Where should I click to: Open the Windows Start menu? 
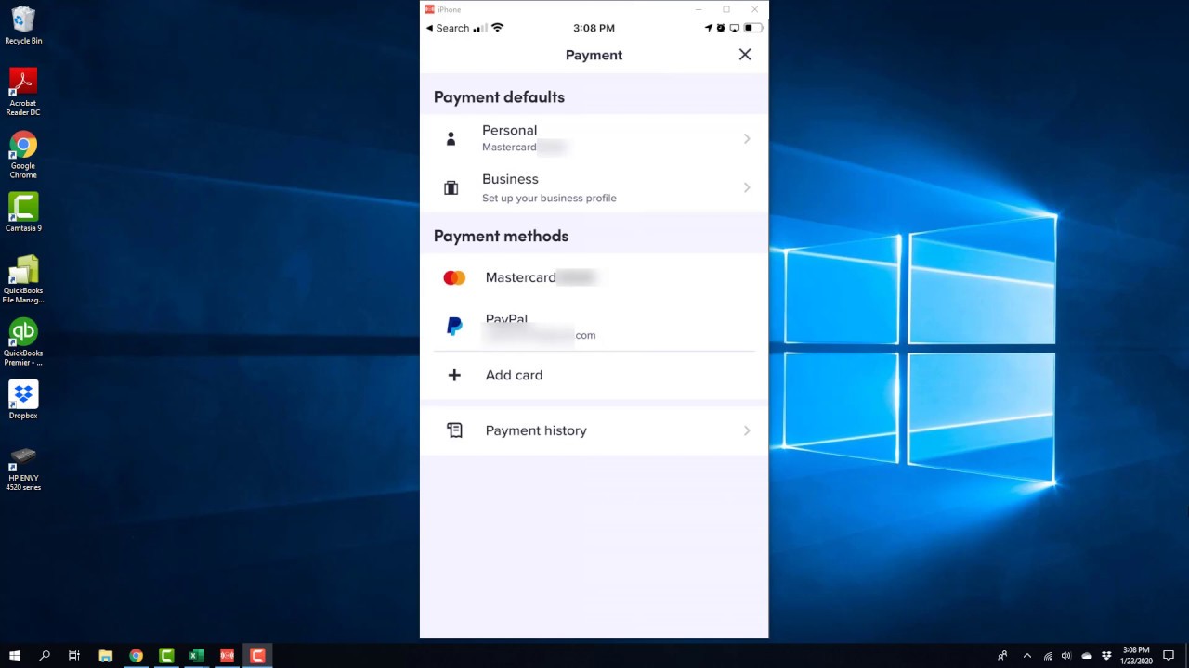point(15,655)
